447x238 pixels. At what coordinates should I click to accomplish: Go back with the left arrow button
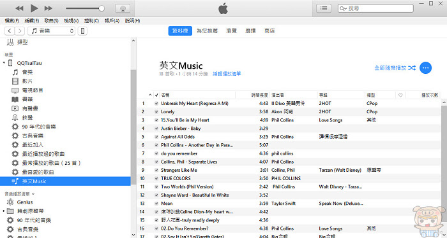[x=10, y=31]
